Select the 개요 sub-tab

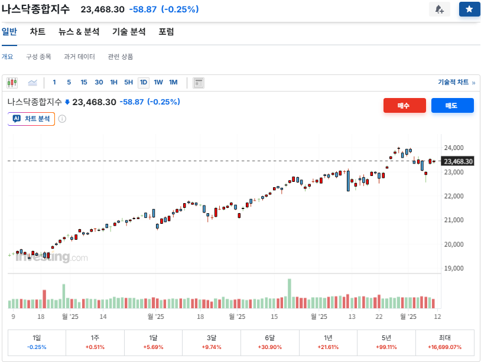(x=7, y=57)
